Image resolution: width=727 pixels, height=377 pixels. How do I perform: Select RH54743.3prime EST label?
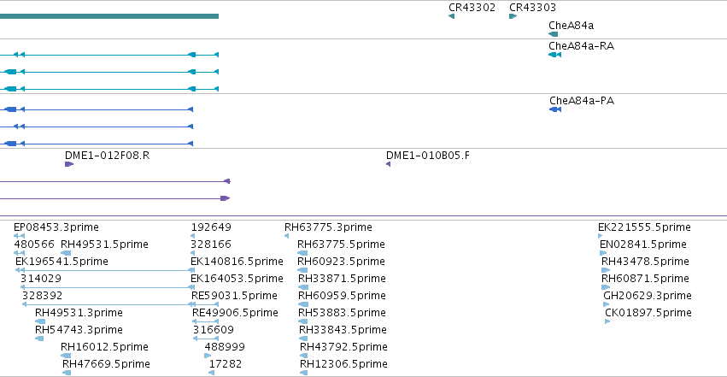79,330
